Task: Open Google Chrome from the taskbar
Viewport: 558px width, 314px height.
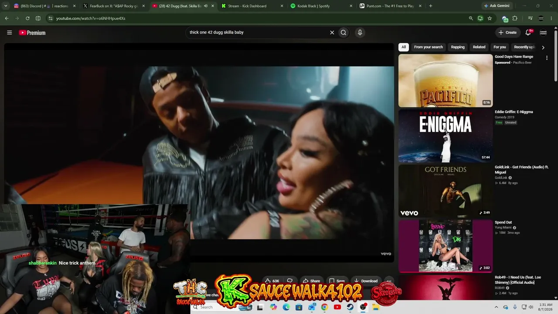Action: click(x=324, y=307)
